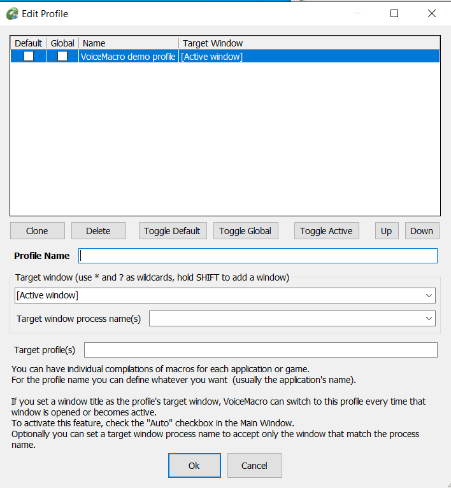Move profile up with the Up button
Viewport: 451px width, 488px height.
(387, 231)
